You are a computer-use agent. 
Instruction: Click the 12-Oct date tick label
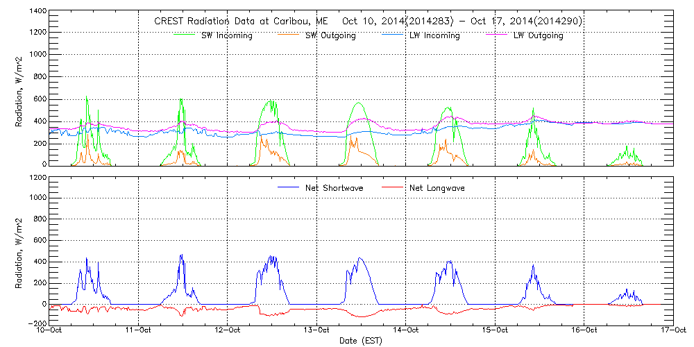coord(228,330)
